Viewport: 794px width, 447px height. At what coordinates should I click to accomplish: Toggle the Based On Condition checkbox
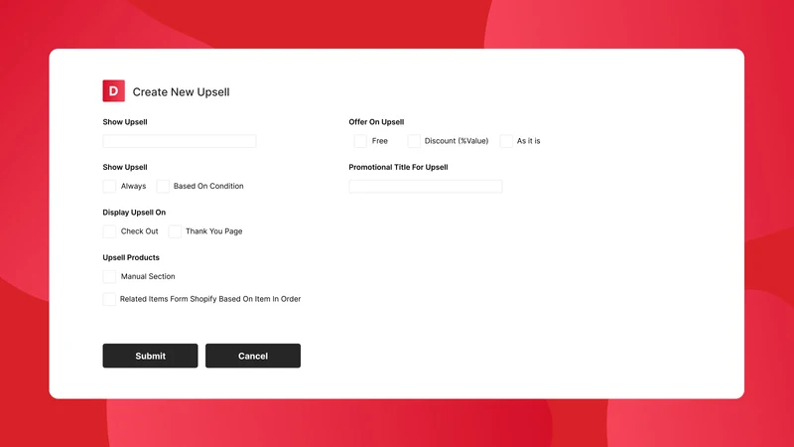pyautogui.click(x=163, y=186)
